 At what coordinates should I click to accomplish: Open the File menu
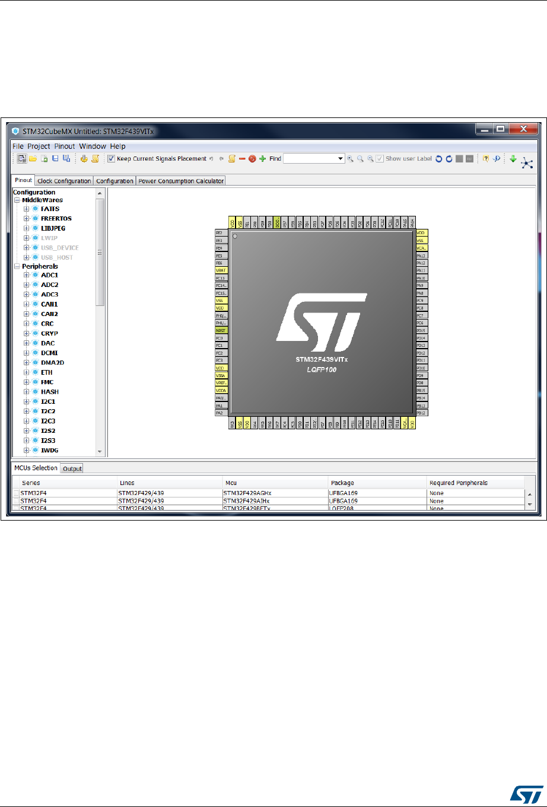[18, 146]
